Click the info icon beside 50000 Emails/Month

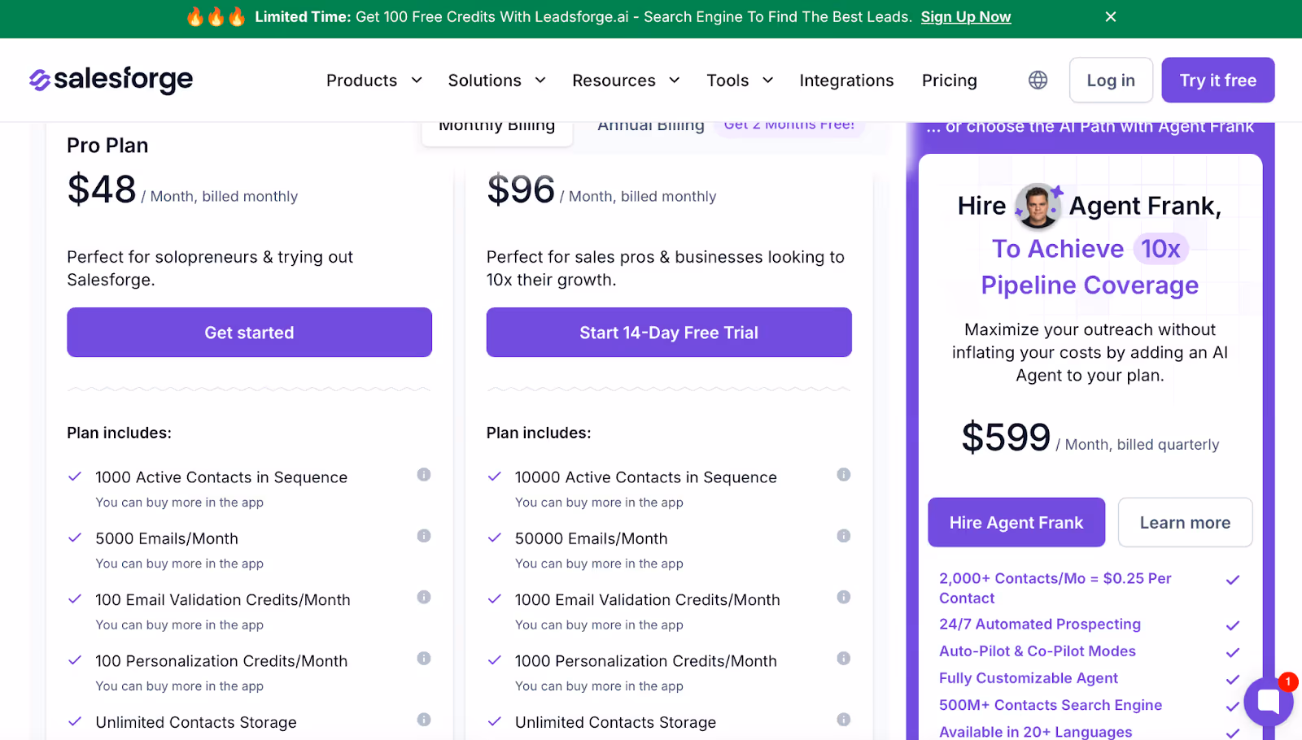[844, 536]
